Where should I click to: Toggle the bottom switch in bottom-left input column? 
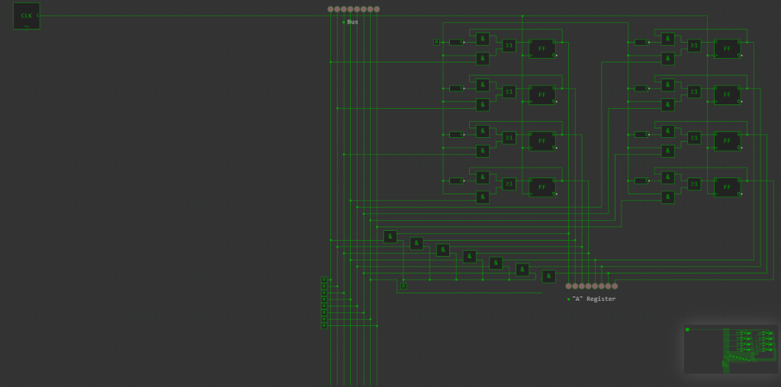324,325
